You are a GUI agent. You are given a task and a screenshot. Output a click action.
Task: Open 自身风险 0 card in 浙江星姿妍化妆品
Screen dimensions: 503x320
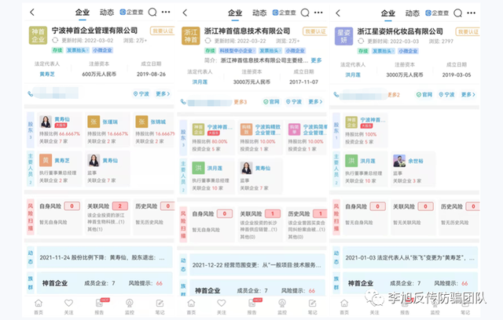[365, 217]
